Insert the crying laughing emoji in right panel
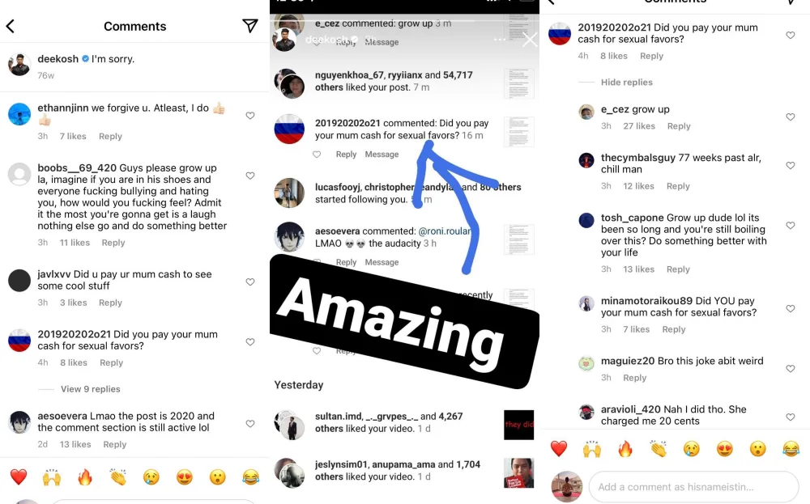Screen dimensions: 810x504 tap(791, 449)
